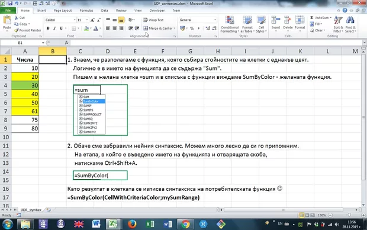
Task: Increase font size with the grow A icon
Action: coord(92,20)
